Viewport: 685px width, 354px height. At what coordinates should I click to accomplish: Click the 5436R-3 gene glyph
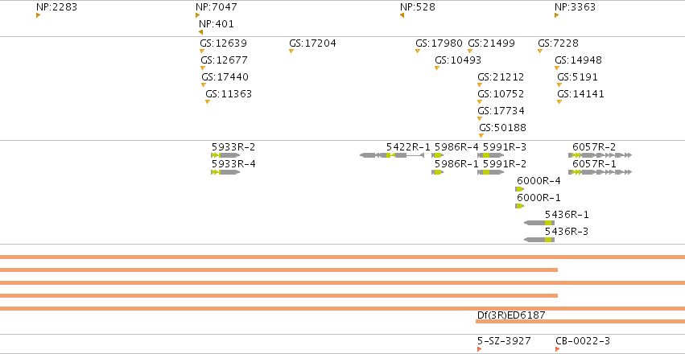pyautogui.click(x=539, y=240)
